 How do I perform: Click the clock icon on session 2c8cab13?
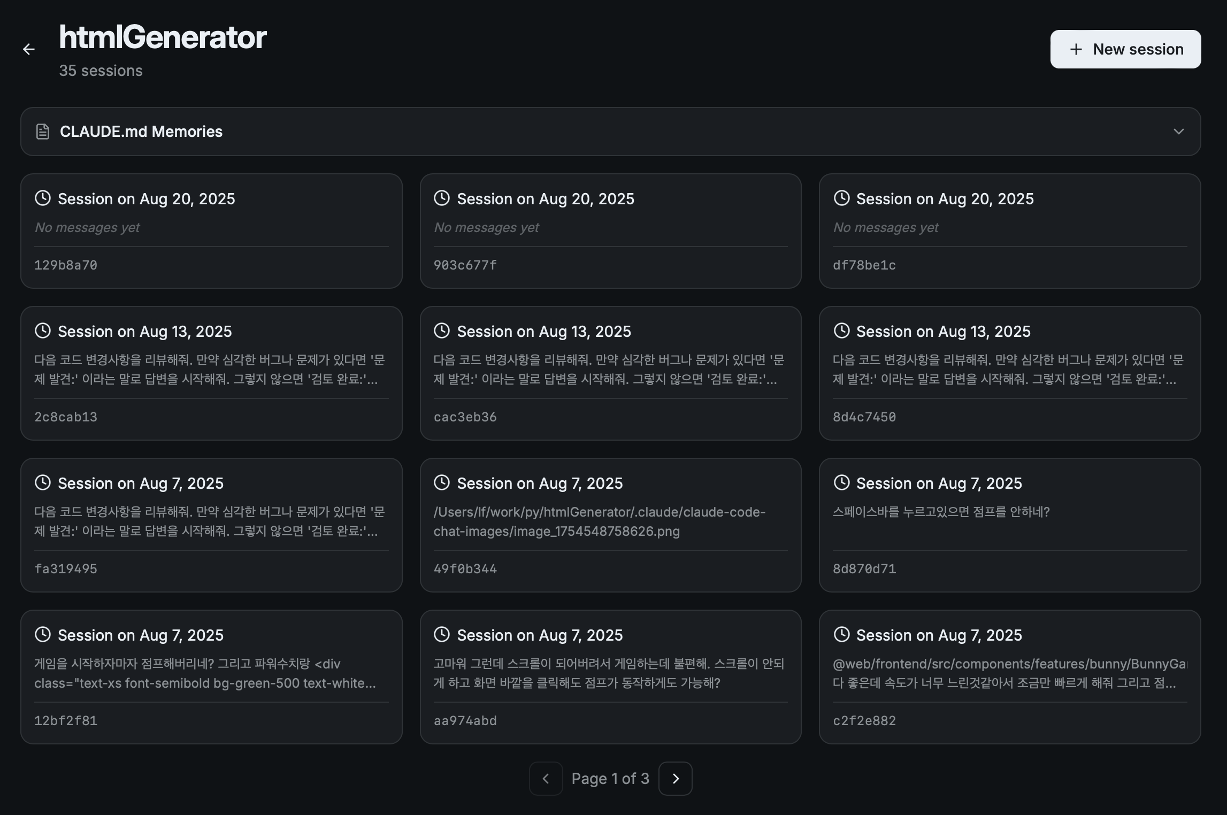point(43,331)
